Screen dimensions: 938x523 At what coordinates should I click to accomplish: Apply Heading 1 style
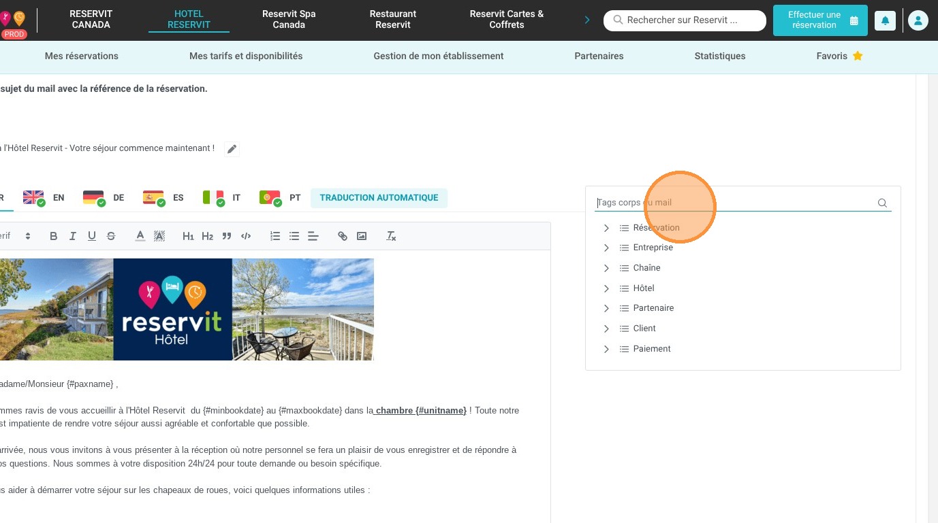point(189,236)
